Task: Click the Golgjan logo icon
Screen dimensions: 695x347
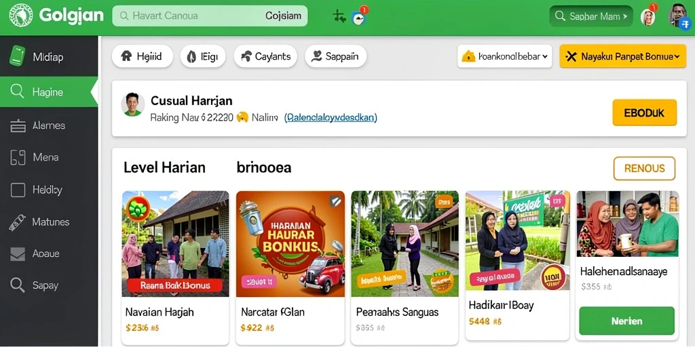Action: [x=20, y=16]
